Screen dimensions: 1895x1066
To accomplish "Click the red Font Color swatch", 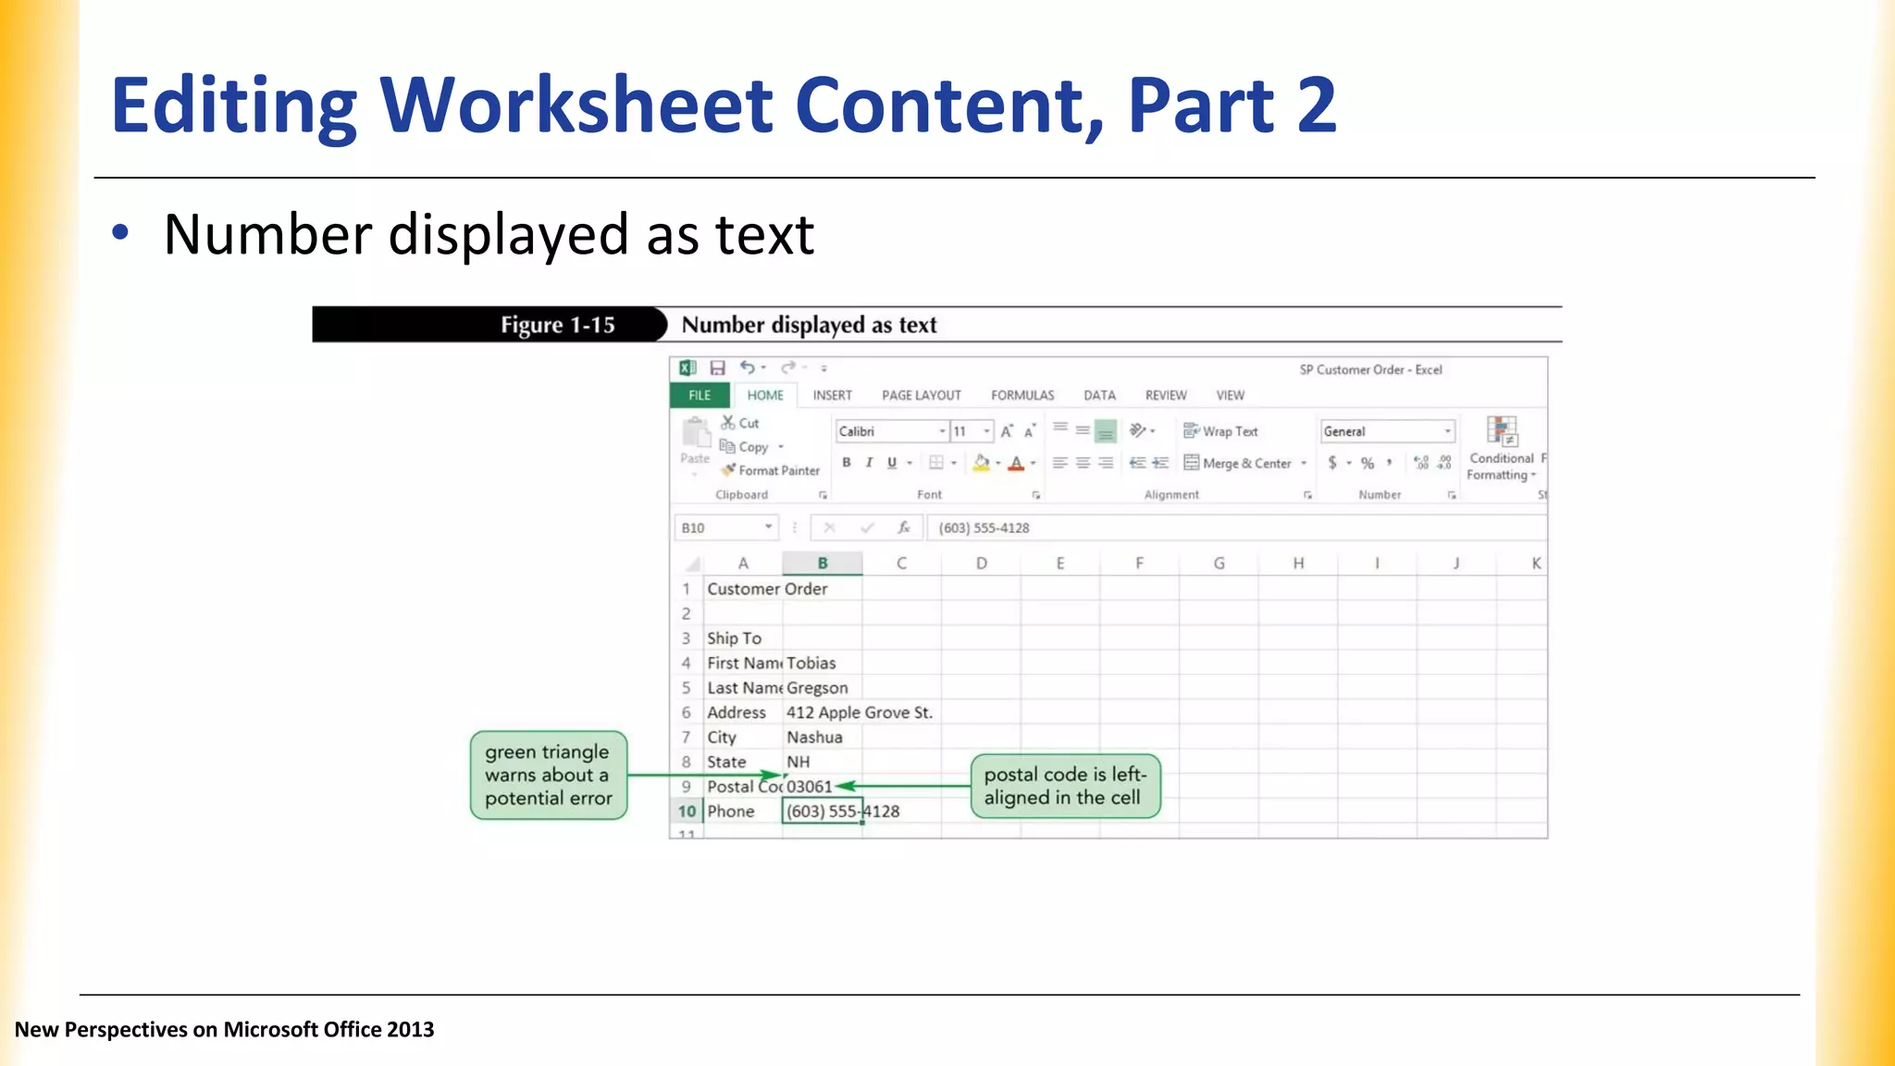I will 1016,463.
